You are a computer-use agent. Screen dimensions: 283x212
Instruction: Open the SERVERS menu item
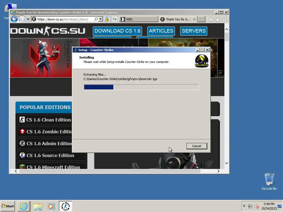click(x=194, y=31)
